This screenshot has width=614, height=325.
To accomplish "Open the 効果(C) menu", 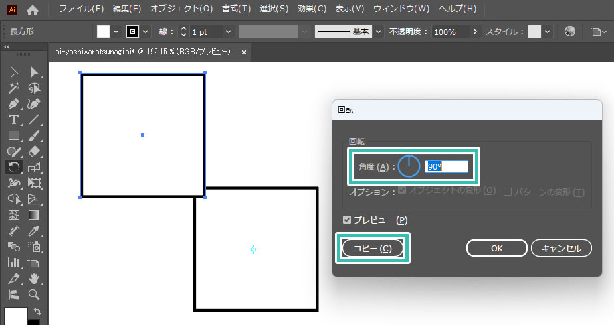I will tap(312, 9).
